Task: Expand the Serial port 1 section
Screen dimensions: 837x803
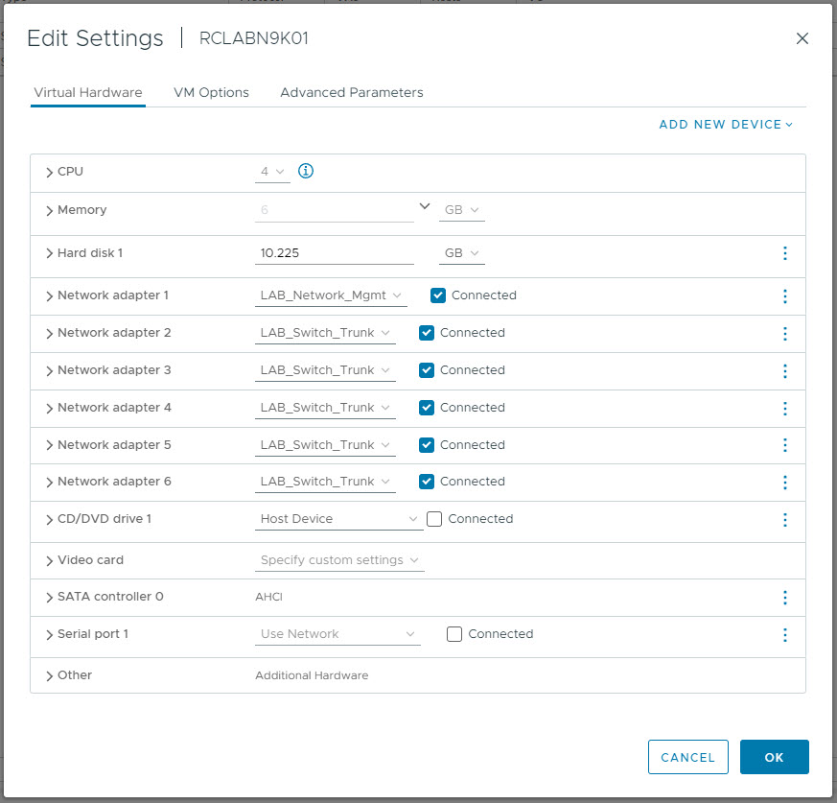Action: [x=49, y=635]
